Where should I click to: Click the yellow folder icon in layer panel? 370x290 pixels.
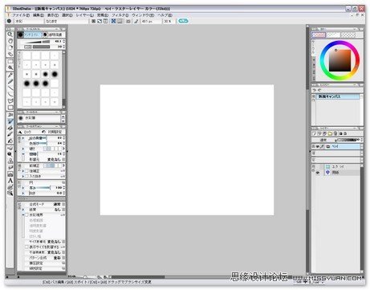tap(330, 133)
